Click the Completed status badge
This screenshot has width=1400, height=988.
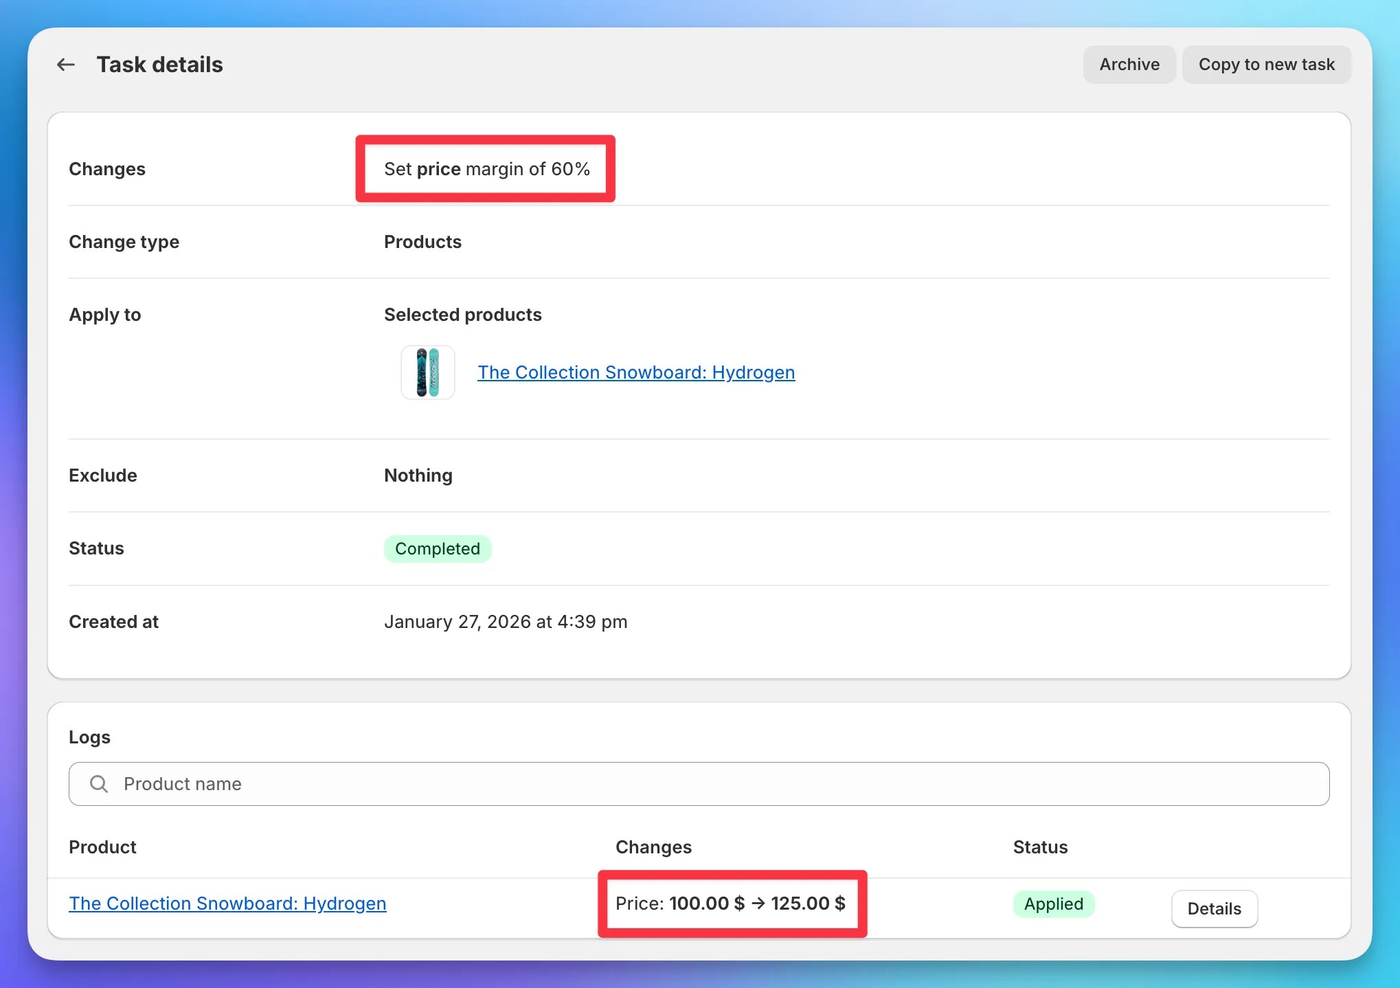click(x=438, y=548)
